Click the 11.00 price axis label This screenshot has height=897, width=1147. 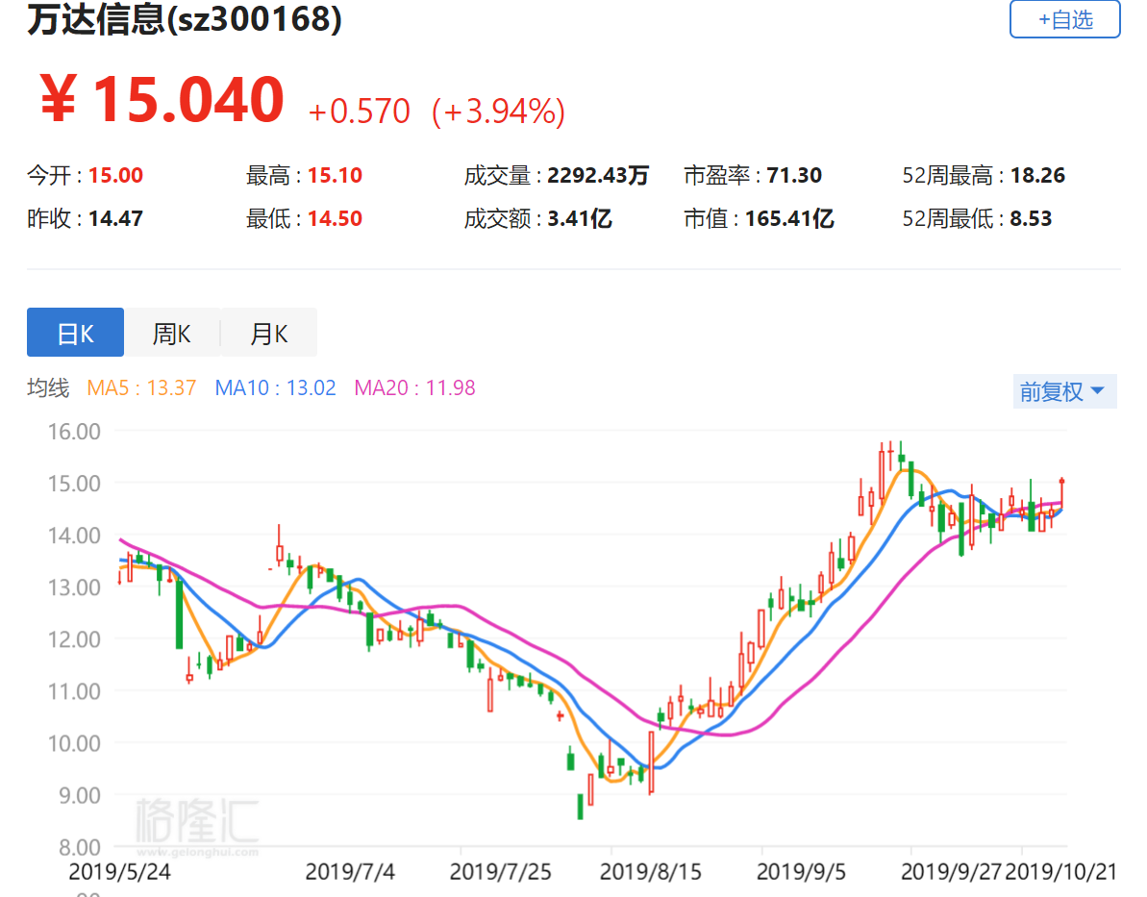[x=75, y=691]
